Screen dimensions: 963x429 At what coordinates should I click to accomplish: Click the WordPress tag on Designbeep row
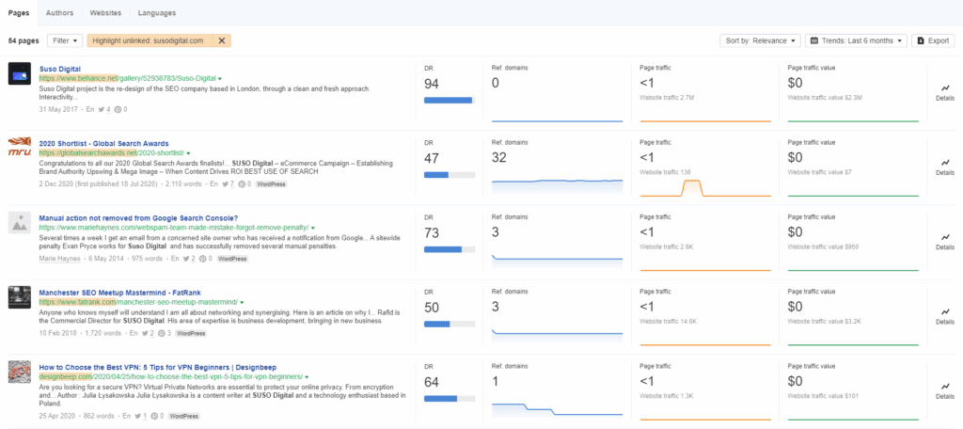tap(184, 416)
